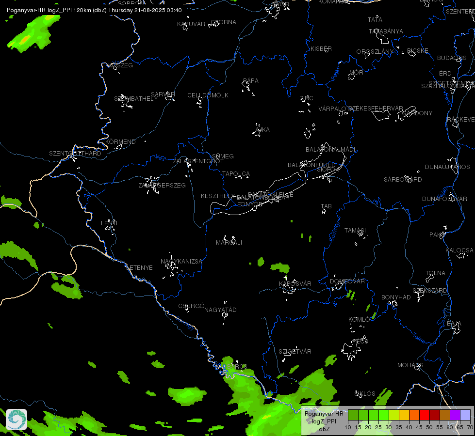Select the 45-50 dBZ bright red swatch

[x=425, y=415]
